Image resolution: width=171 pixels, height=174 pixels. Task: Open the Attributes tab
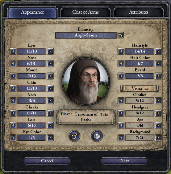click(139, 12)
